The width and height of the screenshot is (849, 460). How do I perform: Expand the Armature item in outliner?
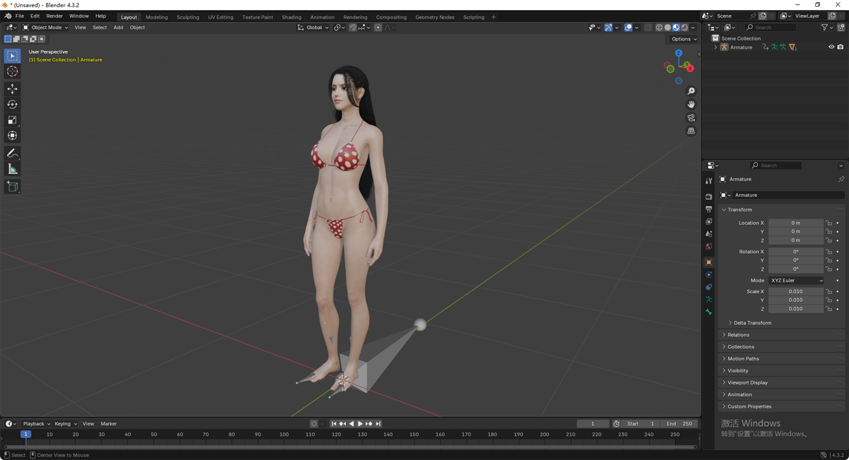point(715,47)
